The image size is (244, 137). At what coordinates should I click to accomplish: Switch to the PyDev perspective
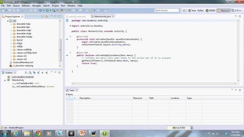click(x=201, y=11)
